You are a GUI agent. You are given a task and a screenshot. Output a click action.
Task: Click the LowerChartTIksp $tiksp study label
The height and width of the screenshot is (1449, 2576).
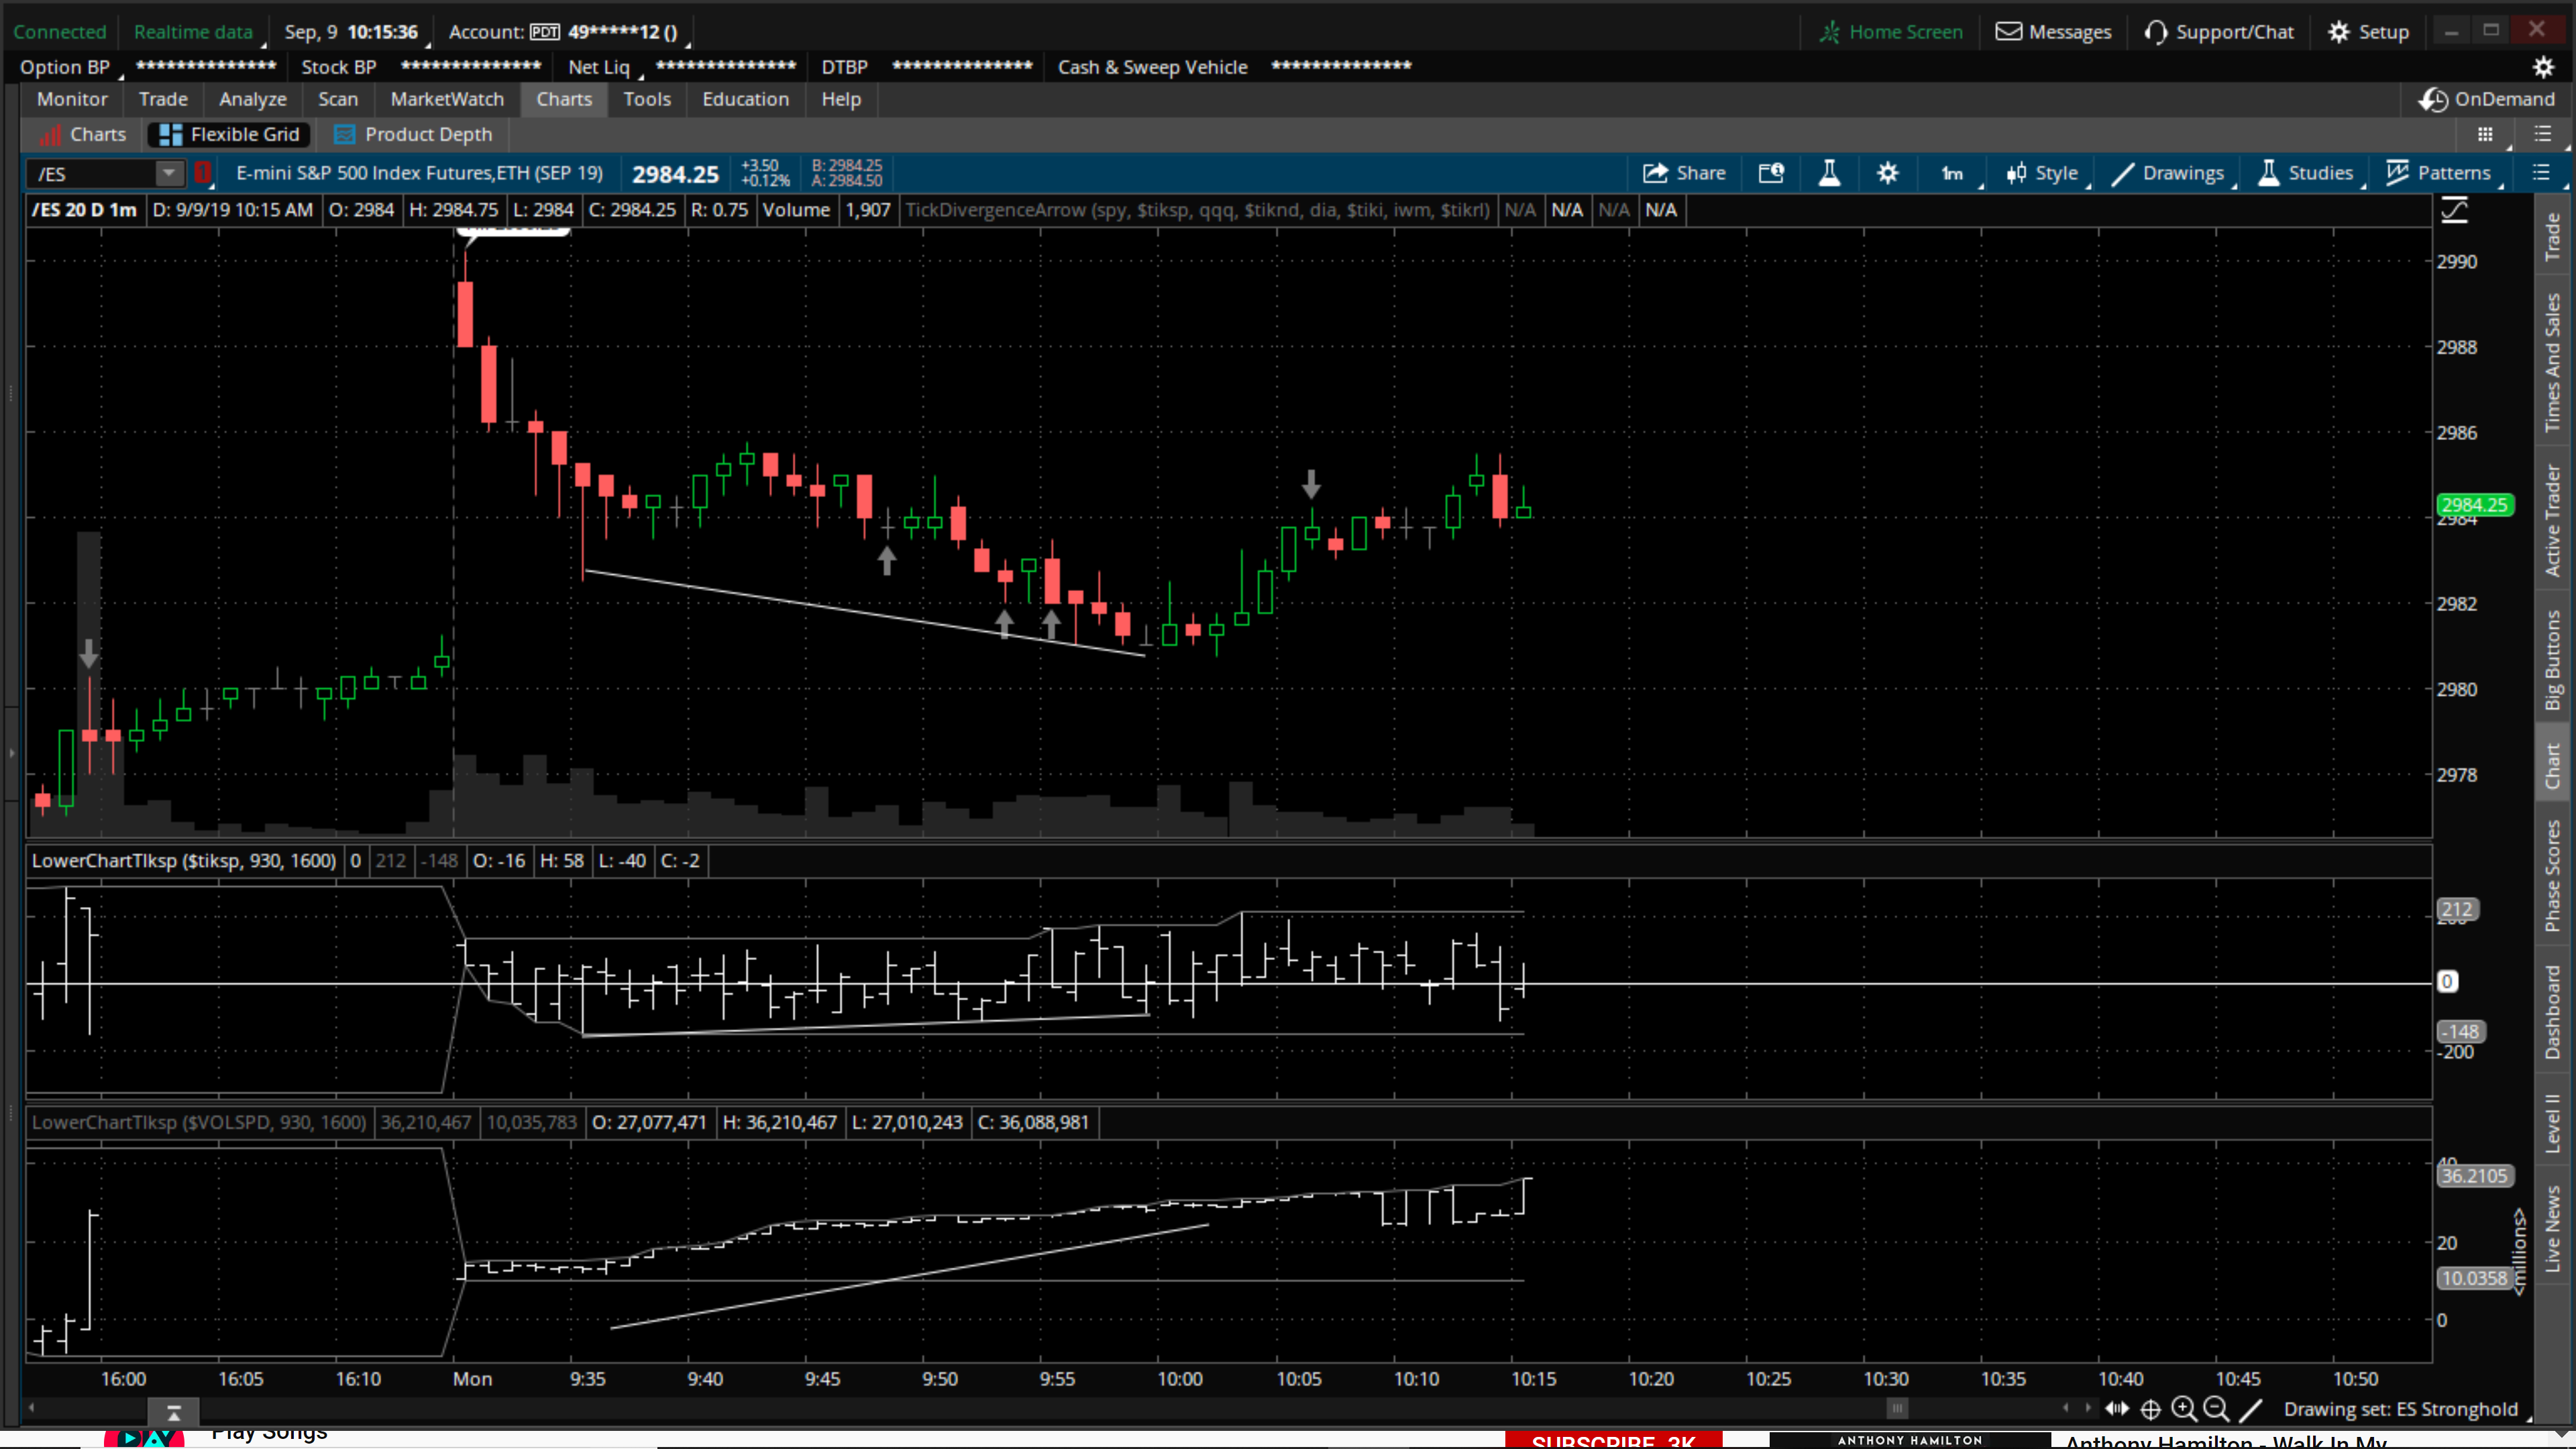click(184, 861)
